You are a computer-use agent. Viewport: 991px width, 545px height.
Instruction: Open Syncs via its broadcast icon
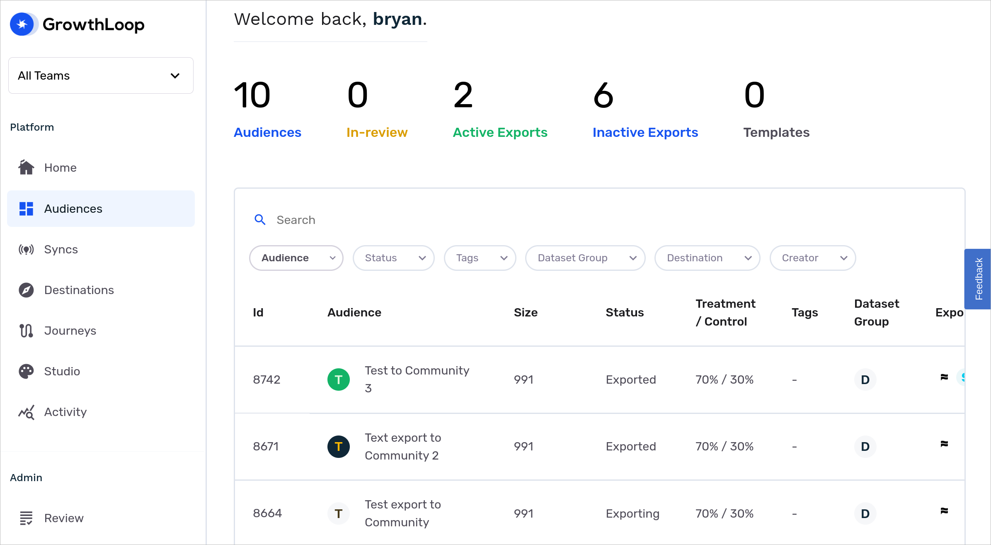pyautogui.click(x=26, y=249)
